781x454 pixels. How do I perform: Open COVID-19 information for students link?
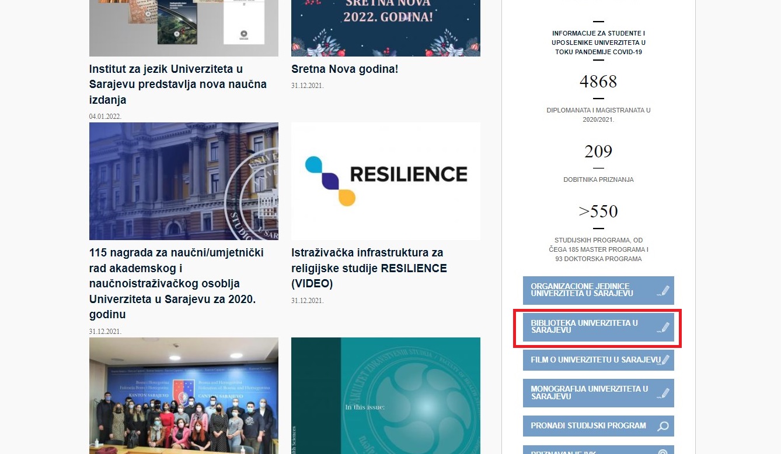(598, 43)
